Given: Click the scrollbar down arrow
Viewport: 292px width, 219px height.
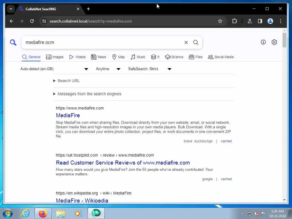Looking at the screenshot, I should click(284, 200).
